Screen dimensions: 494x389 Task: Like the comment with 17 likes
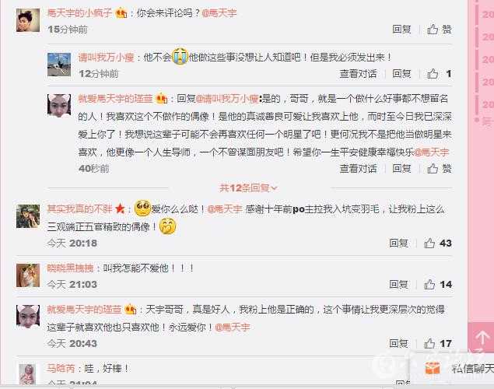[x=438, y=343]
